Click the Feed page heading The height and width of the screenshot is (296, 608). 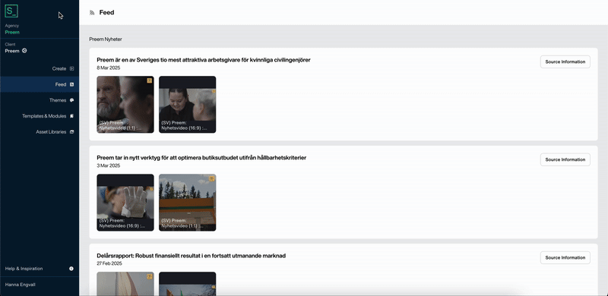point(106,12)
